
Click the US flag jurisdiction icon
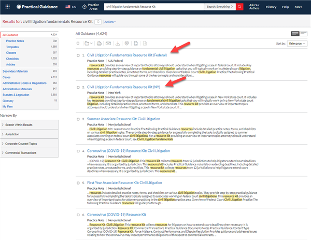(x=68, y=7)
